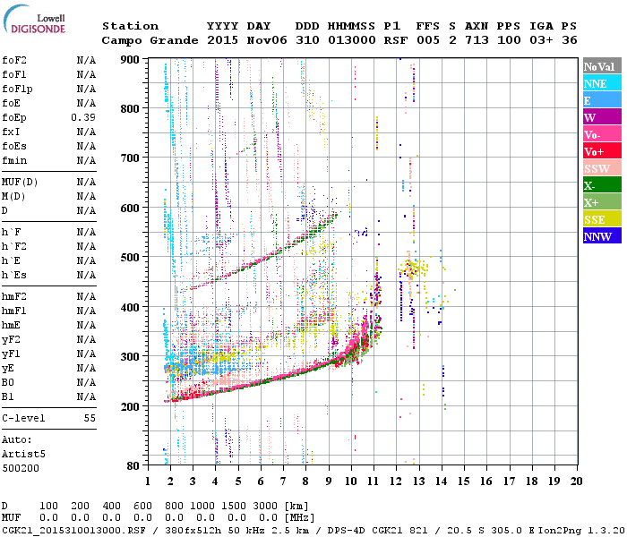Click the 20 MHz frequency axis label
627x537 pixels.
tap(576, 482)
